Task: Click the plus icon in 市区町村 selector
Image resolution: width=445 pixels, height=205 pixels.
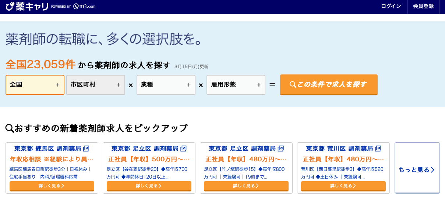Action: pyautogui.click(x=118, y=85)
